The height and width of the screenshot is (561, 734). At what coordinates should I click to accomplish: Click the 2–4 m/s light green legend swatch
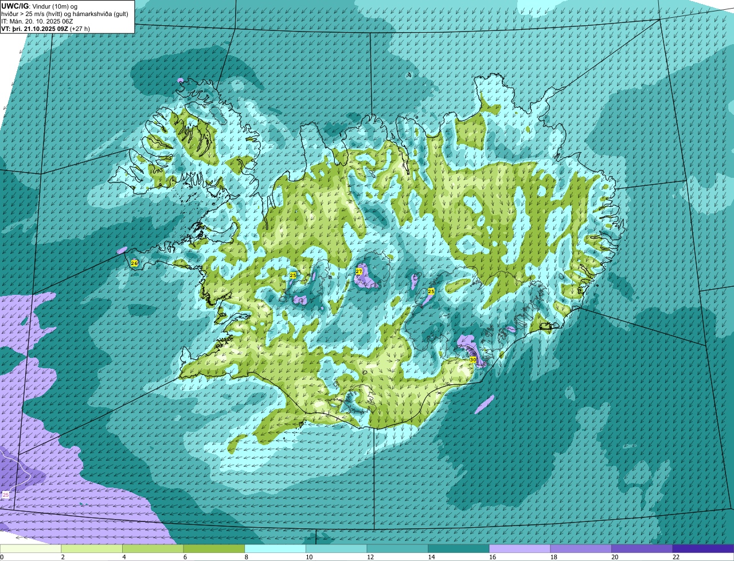coord(92,548)
